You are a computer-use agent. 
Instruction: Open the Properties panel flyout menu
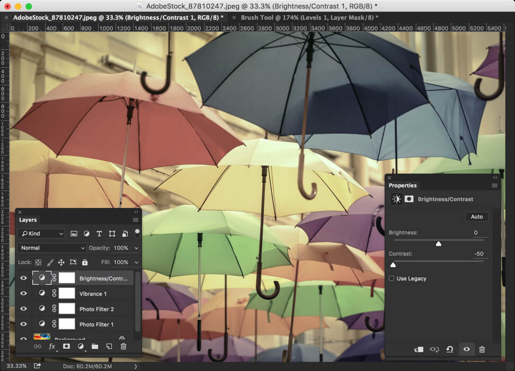(x=494, y=185)
